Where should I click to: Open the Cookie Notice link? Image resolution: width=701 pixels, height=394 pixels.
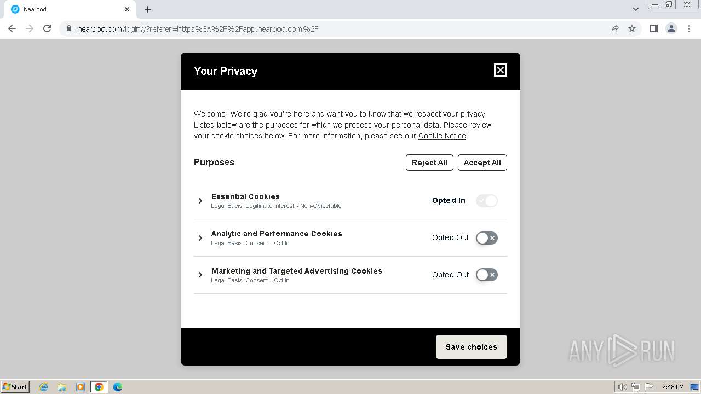pyautogui.click(x=442, y=136)
